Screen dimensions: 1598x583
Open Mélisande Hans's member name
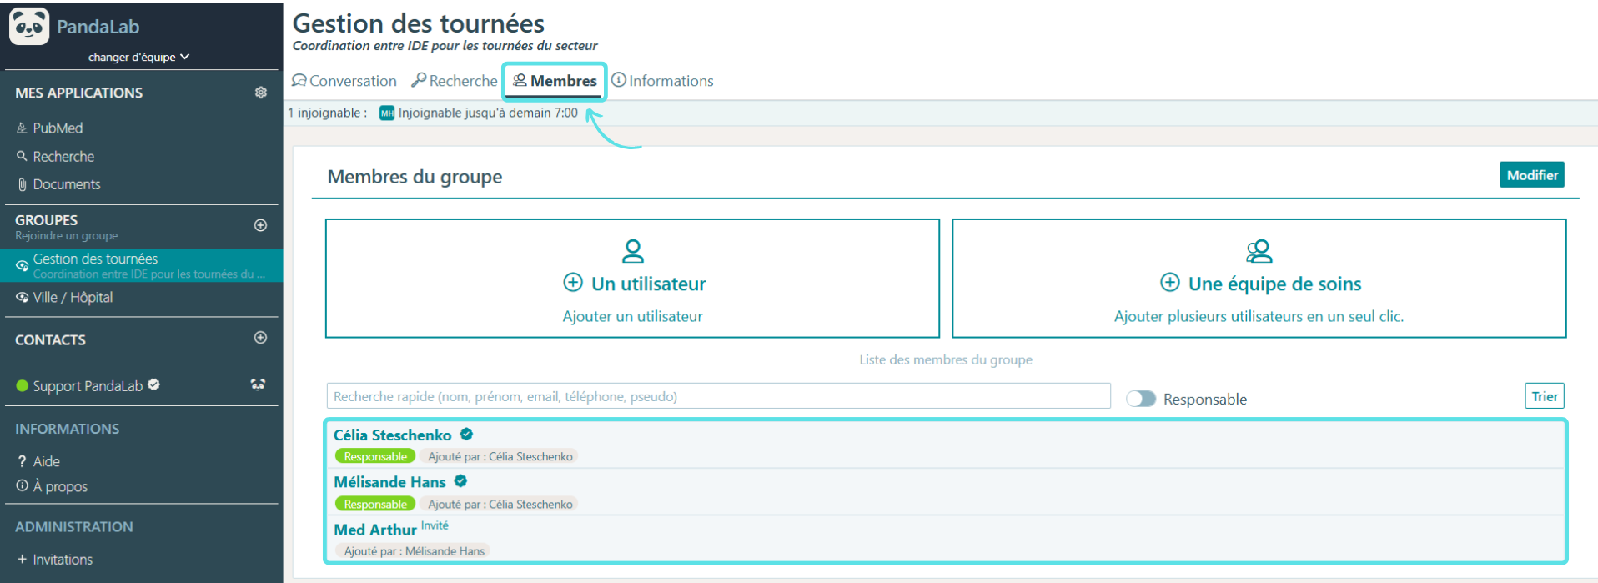(389, 482)
